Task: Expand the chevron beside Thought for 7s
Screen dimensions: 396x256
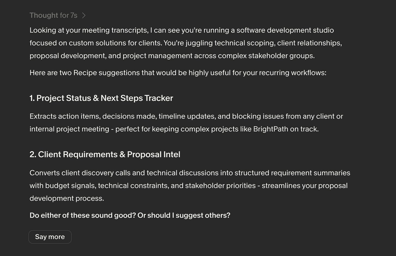Action: click(84, 15)
